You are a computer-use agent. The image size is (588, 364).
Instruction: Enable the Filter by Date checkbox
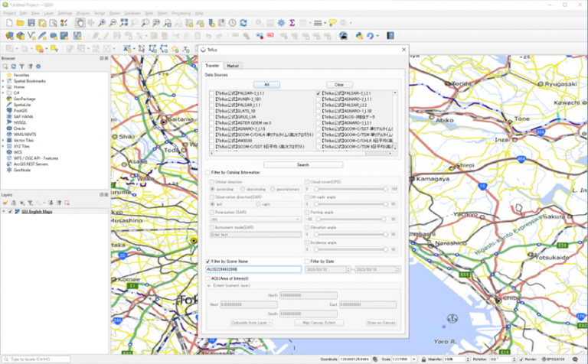[x=307, y=262]
